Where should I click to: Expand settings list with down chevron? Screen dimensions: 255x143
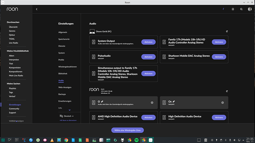pos(69,110)
